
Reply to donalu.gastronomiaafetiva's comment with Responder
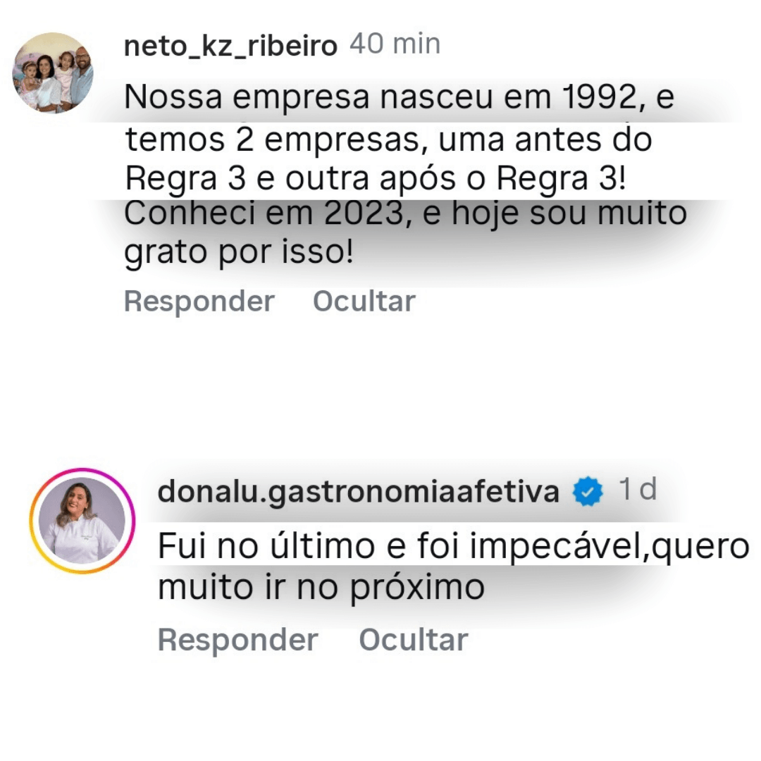237,640
